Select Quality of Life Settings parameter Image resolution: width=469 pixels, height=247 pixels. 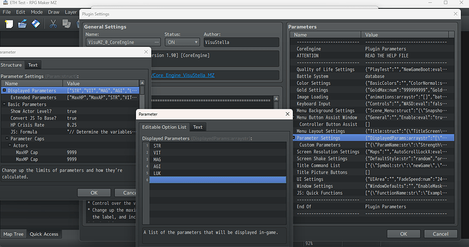click(x=372, y=69)
